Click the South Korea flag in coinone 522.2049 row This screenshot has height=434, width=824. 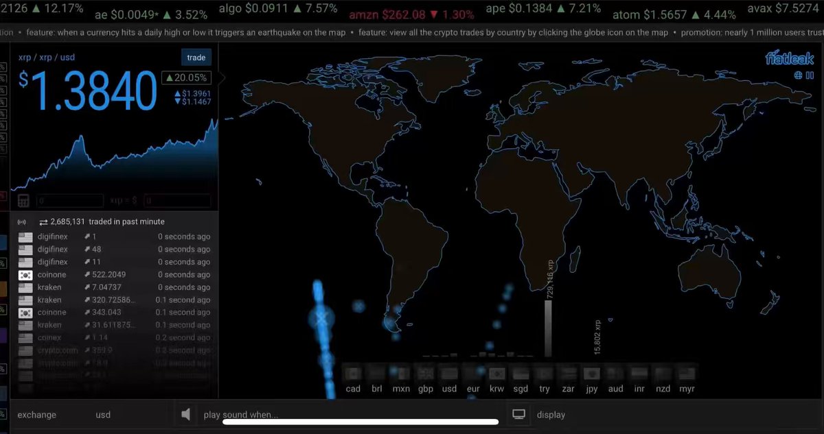click(25, 274)
